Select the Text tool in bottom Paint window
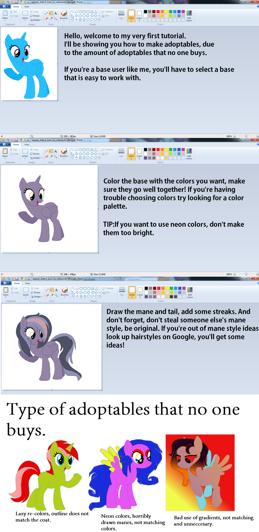 click(56, 290)
